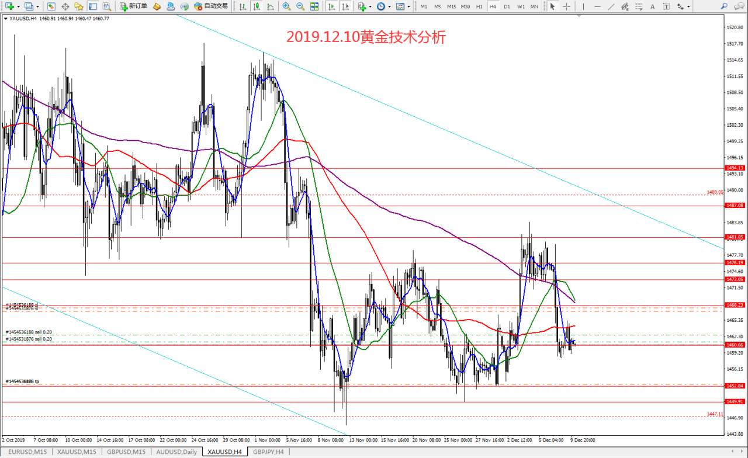
Task: Draw a vertical line tool
Action: pos(583,6)
